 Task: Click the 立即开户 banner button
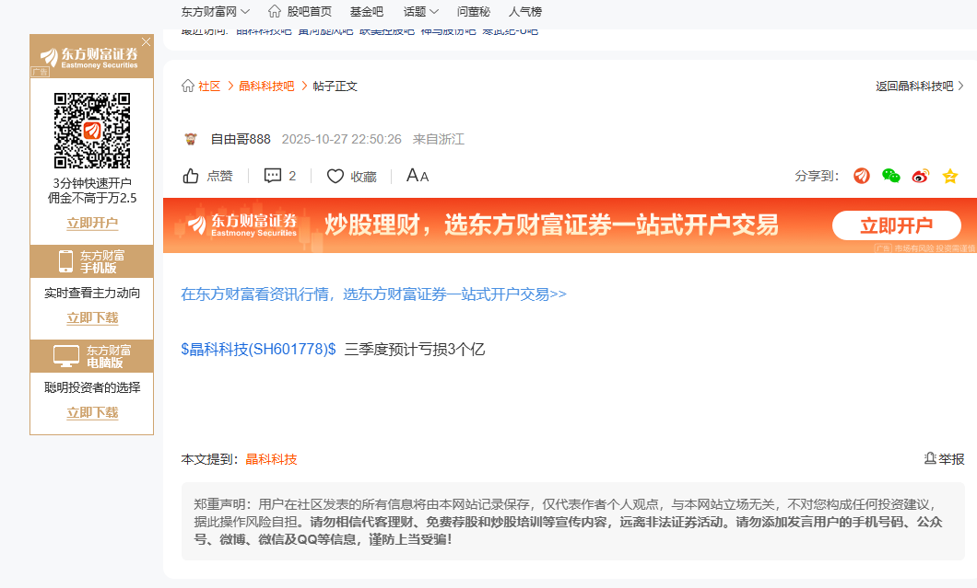tap(896, 225)
